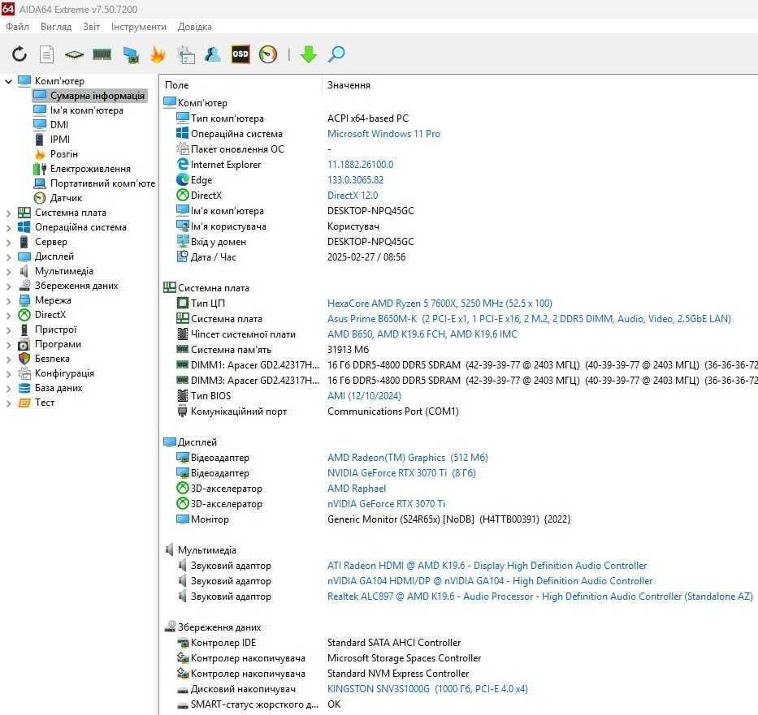Image resolution: width=758 pixels, height=715 pixels.
Task: Click the green download update arrow
Action: 309,54
